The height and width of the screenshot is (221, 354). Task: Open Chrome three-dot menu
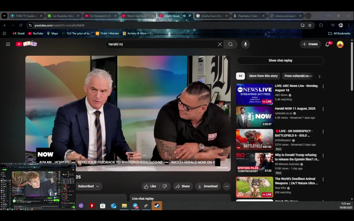pos(349,25)
